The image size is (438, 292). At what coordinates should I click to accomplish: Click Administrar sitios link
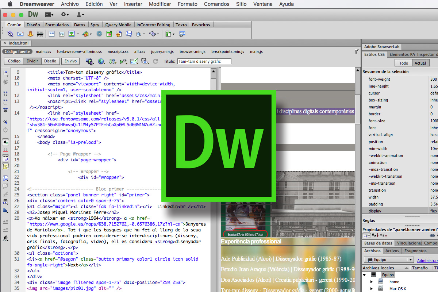pos(427,261)
